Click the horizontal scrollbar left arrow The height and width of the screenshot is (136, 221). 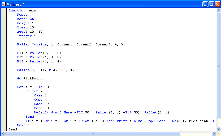(3, 133)
